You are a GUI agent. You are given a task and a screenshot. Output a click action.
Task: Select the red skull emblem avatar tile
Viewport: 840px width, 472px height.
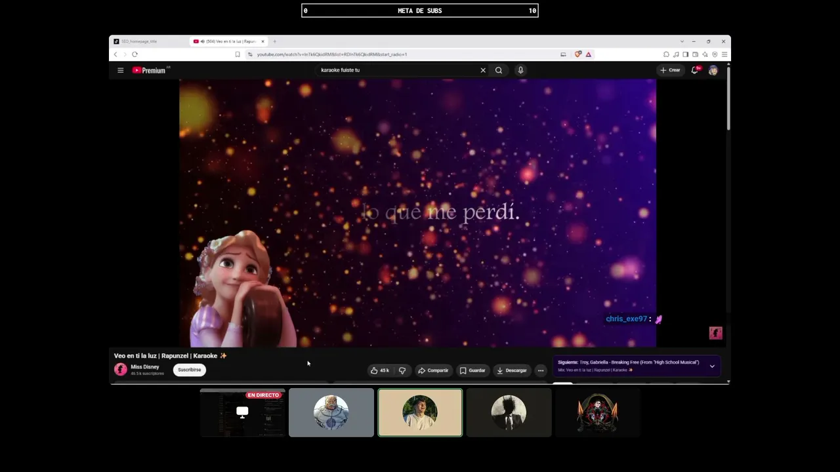[x=597, y=412]
